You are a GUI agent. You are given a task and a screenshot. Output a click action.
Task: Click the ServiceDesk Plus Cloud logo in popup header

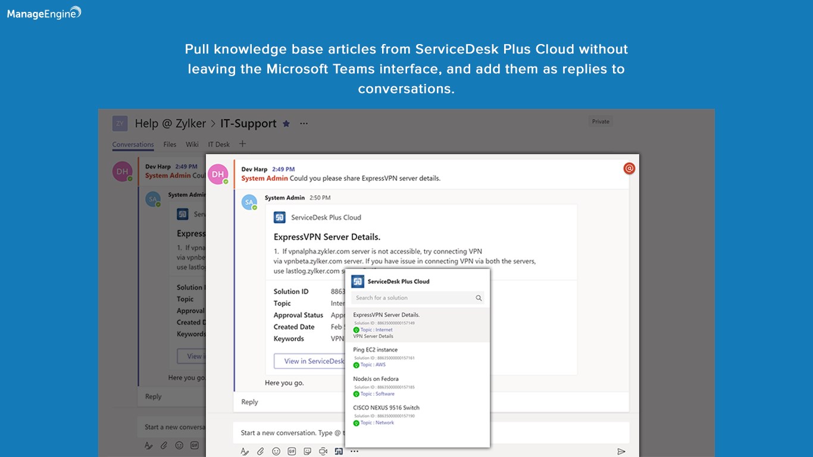pos(358,281)
